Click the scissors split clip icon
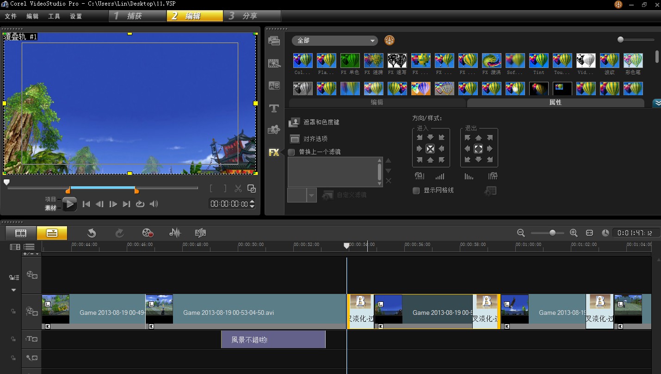The image size is (661, 374). pyautogui.click(x=238, y=189)
